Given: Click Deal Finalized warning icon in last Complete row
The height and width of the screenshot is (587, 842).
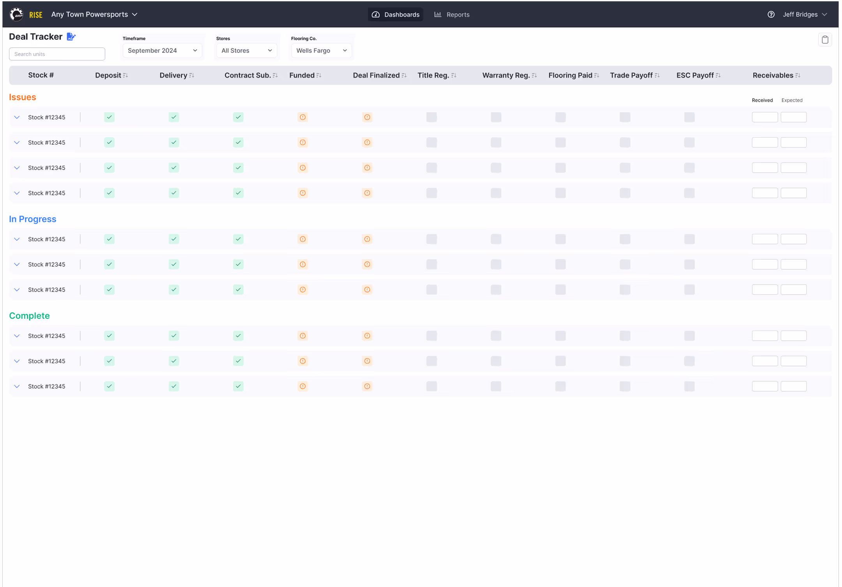Looking at the screenshot, I should pos(367,386).
